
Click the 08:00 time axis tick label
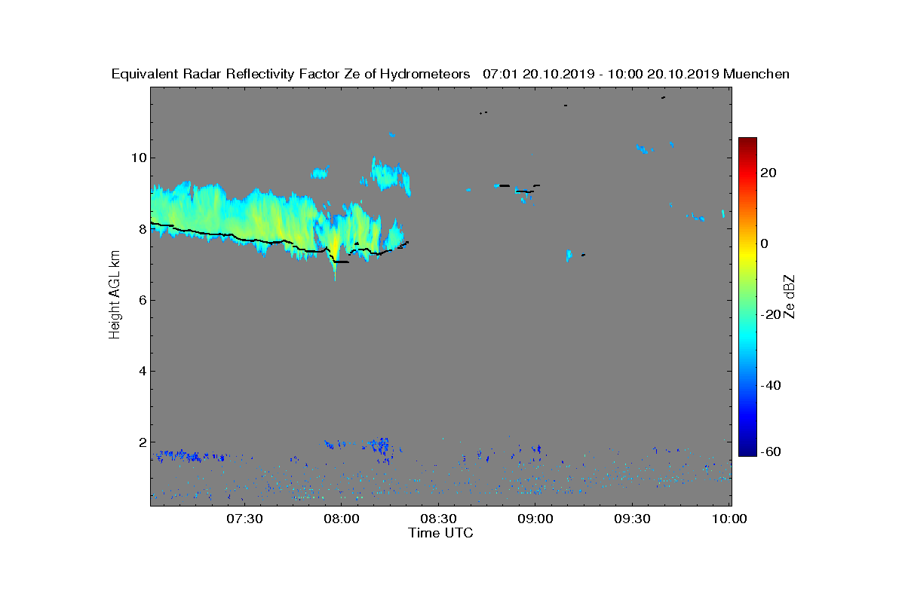click(x=341, y=519)
